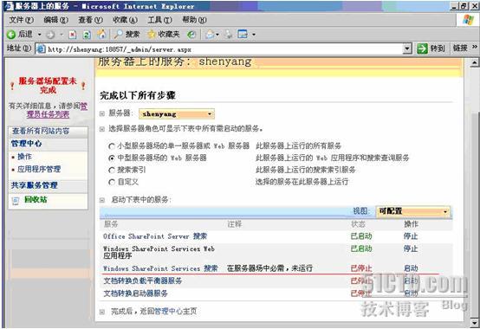Click the scrollbar down arrow
The width and height of the screenshot is (480, 329).
click(x=475, y=323)
